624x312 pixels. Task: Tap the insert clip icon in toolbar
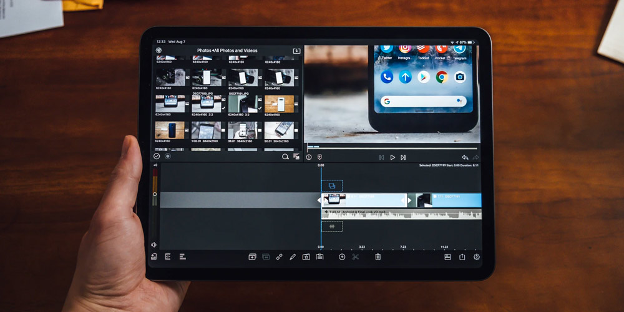(252, 256)
